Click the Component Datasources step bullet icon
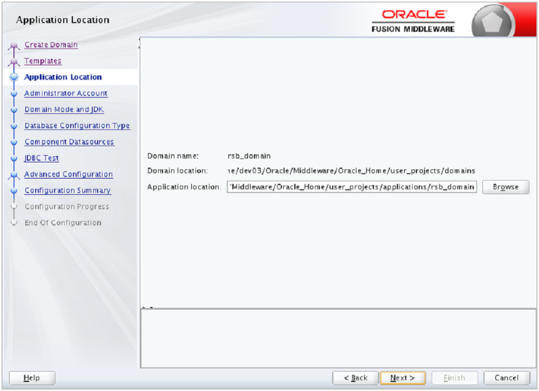 [x=14, y=142]
